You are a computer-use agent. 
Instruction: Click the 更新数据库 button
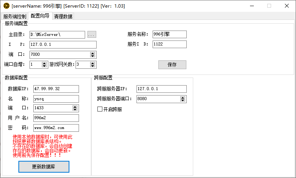[44, 167]
